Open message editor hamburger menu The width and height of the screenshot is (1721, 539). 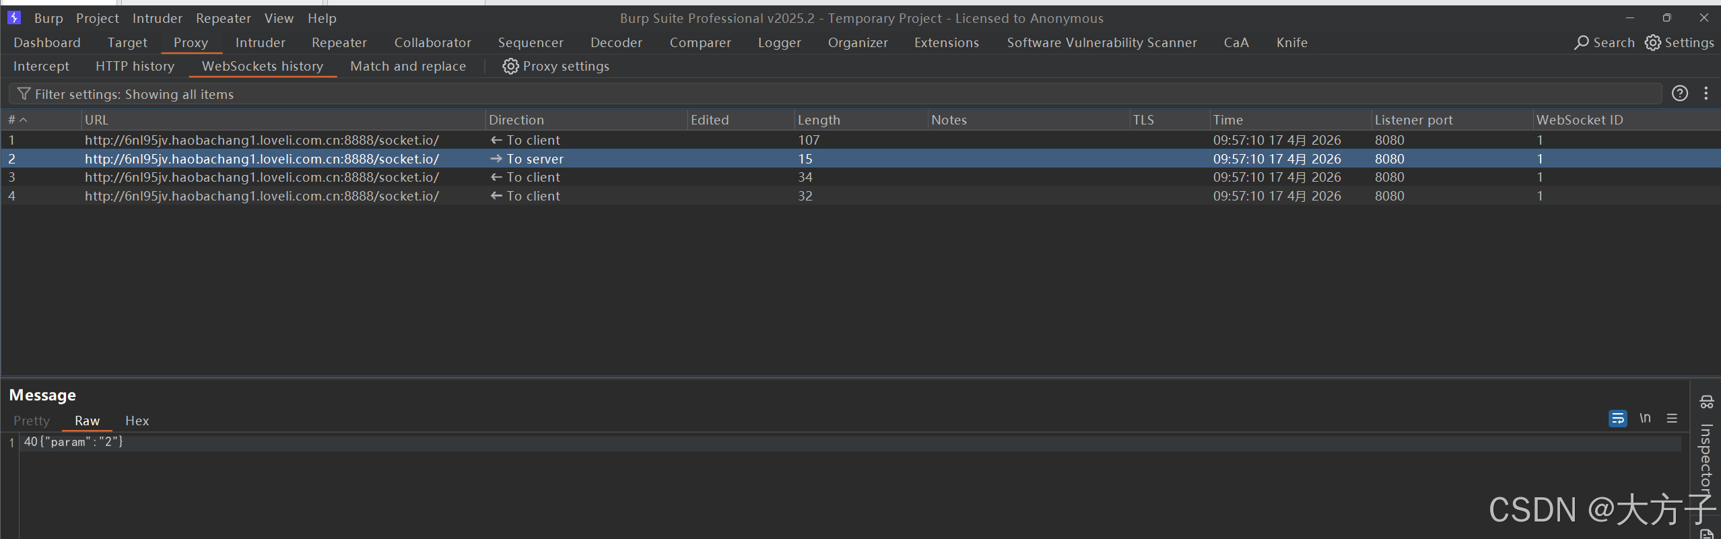click(x=1672, y=419)
